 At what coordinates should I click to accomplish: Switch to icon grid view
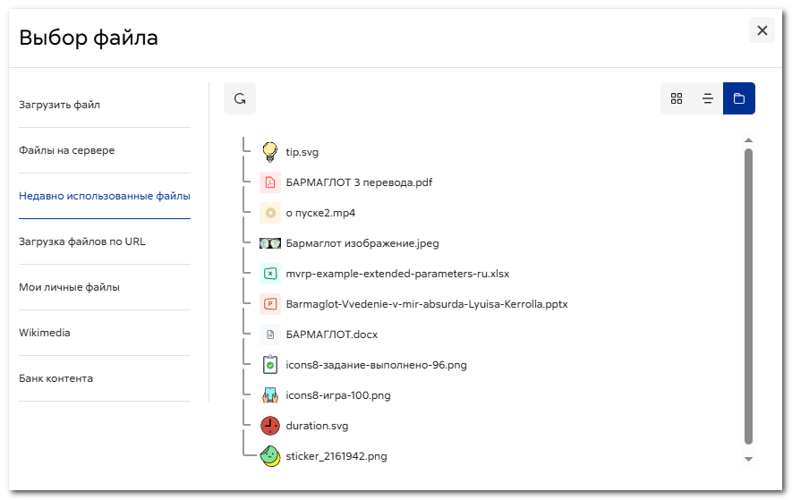click(677, 98)
